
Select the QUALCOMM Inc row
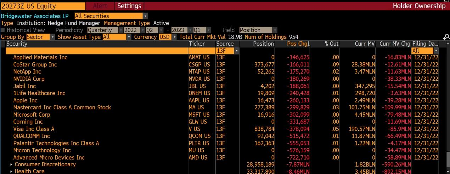[x=223, y=136]
